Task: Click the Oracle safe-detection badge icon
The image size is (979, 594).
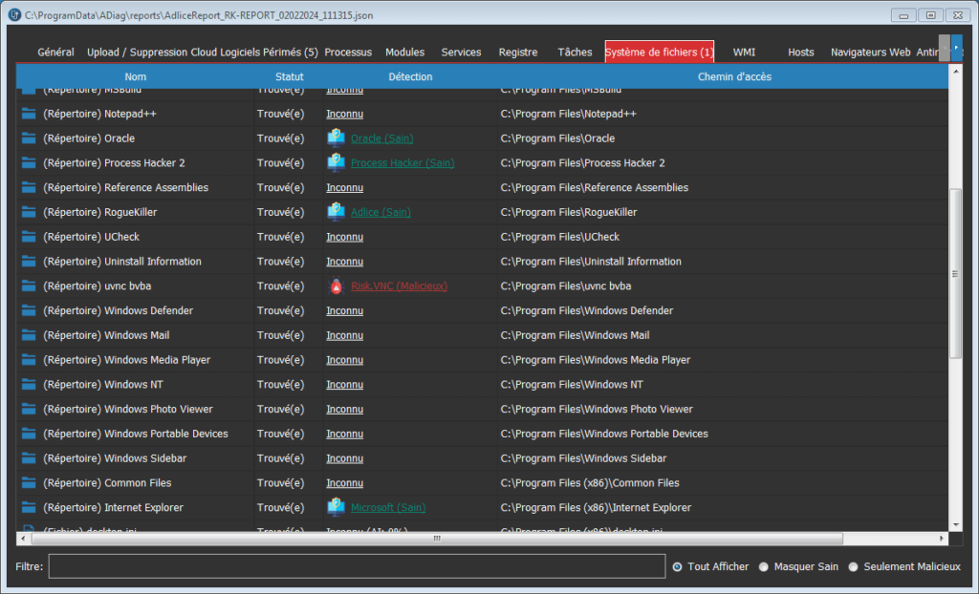Action: (x=336, y=138)
